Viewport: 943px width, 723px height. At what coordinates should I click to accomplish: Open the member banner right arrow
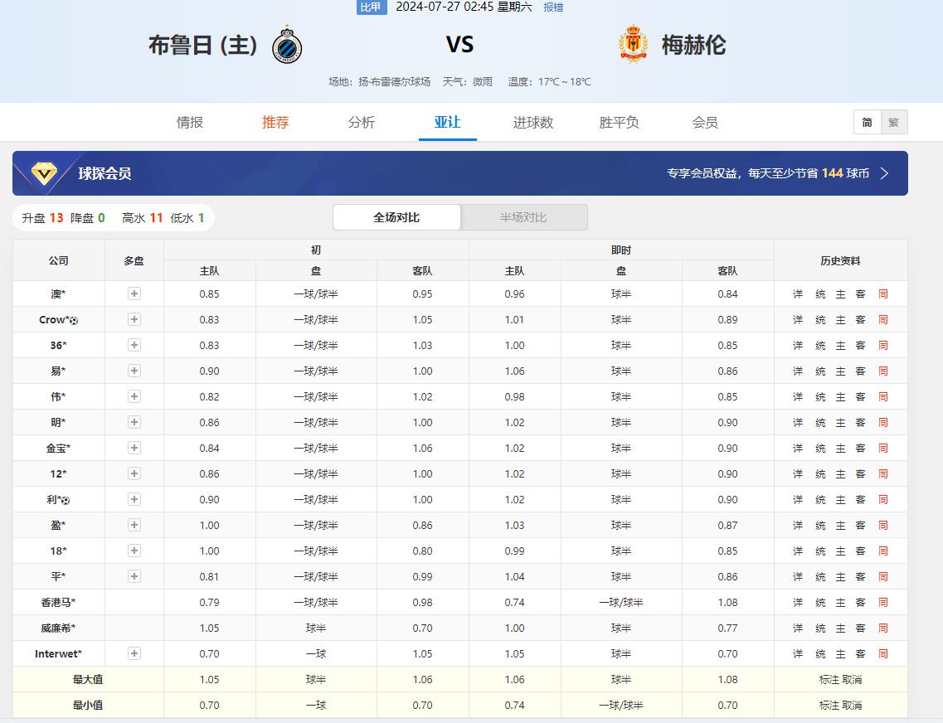coord(884,173)
